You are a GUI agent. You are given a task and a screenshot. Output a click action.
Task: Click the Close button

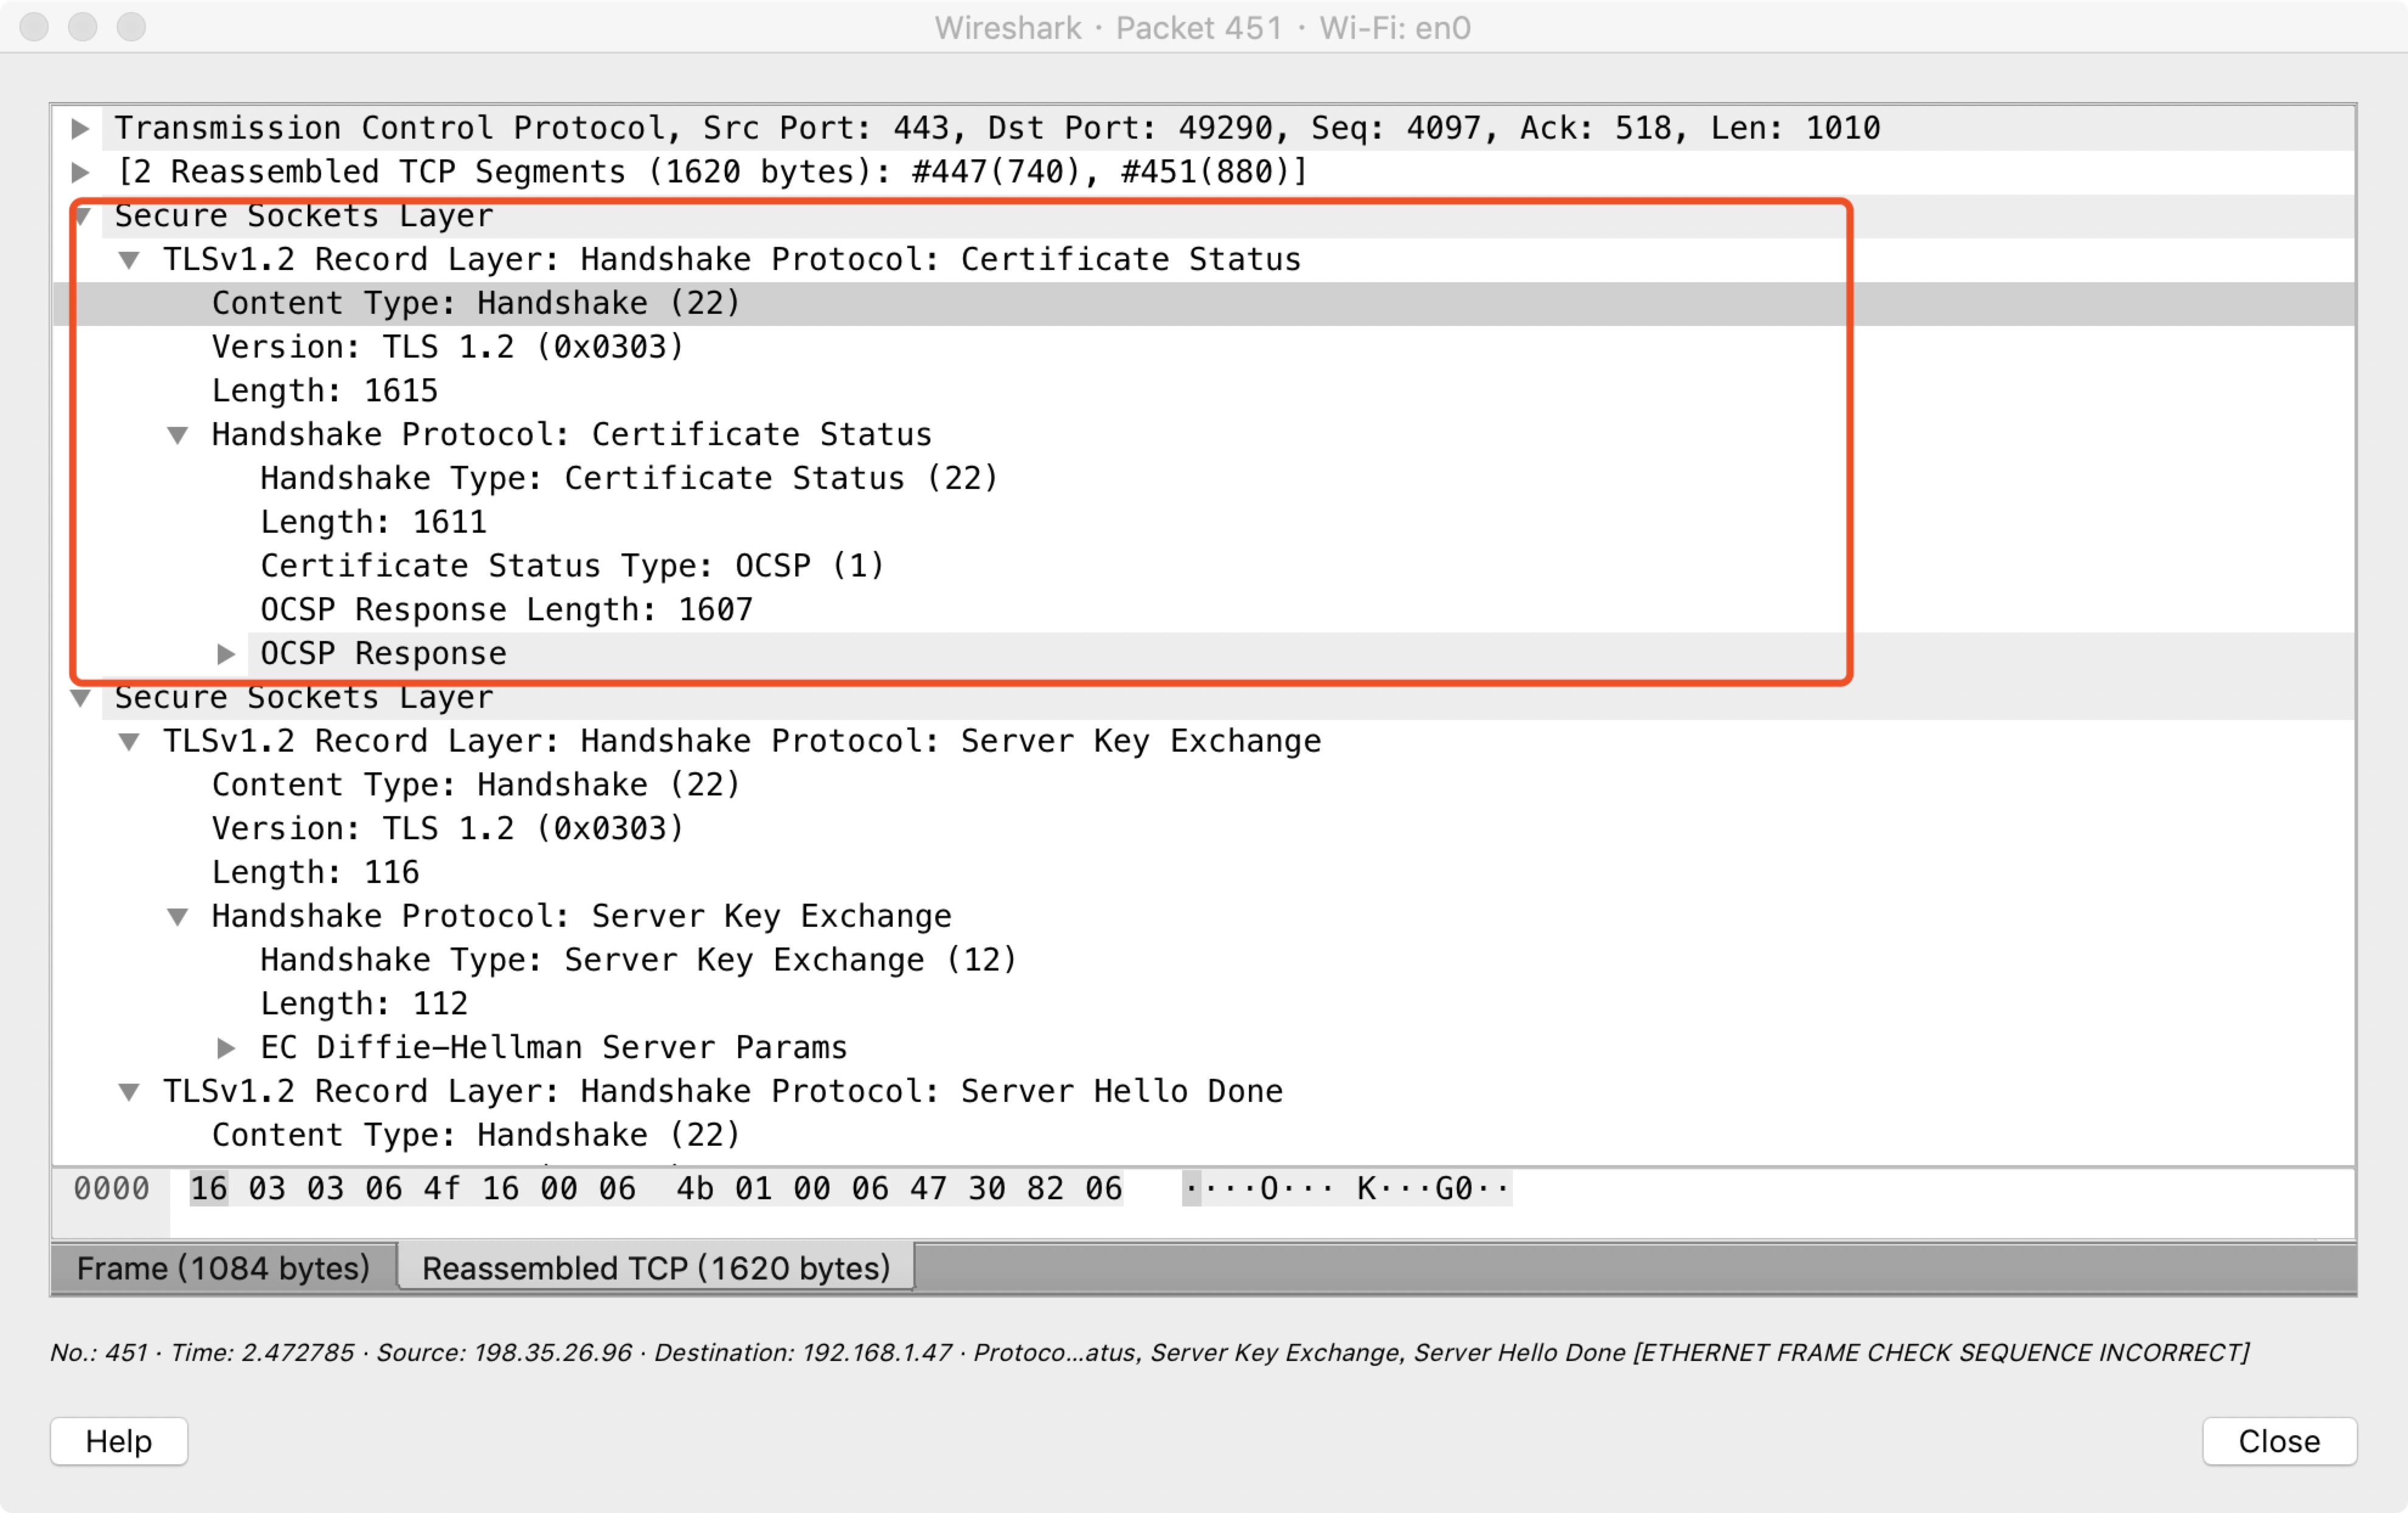(2279, 1441)
